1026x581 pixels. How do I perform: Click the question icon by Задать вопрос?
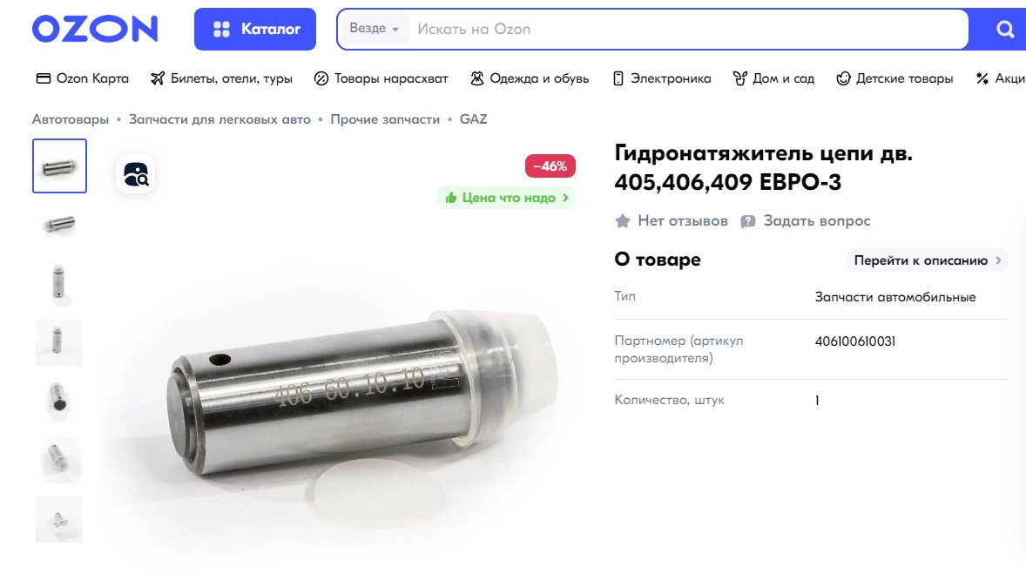[747, 221]
